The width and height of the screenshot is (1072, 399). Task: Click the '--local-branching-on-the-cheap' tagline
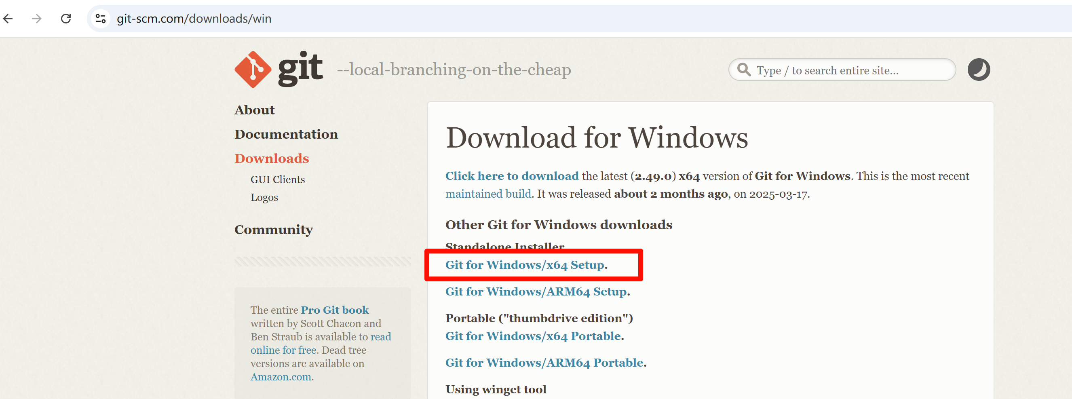[x=454, y=70]
